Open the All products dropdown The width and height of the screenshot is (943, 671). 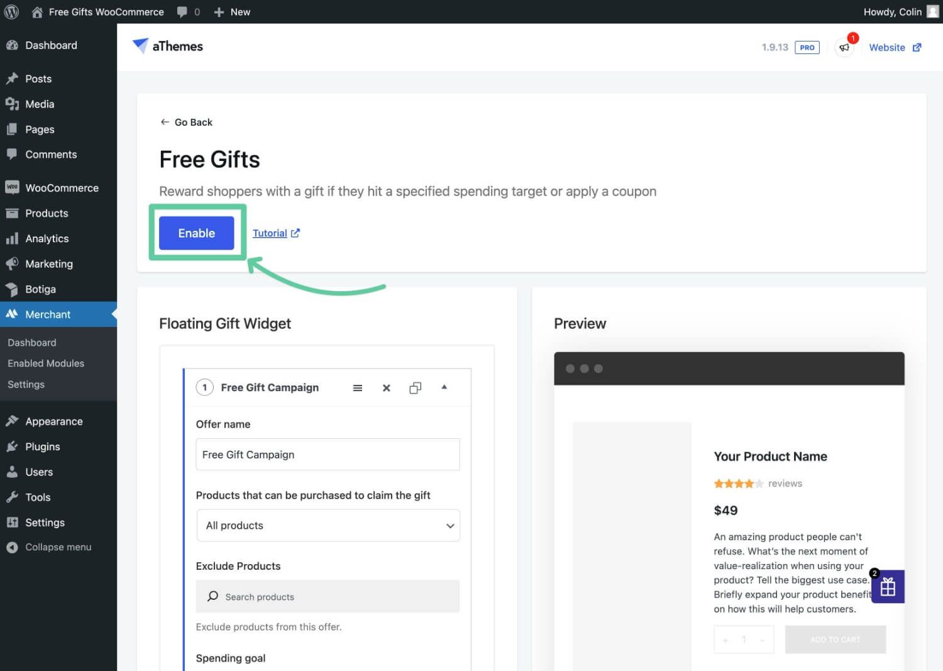(328, 525)
